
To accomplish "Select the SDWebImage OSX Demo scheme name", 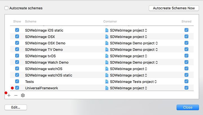I will click(45, 43).
